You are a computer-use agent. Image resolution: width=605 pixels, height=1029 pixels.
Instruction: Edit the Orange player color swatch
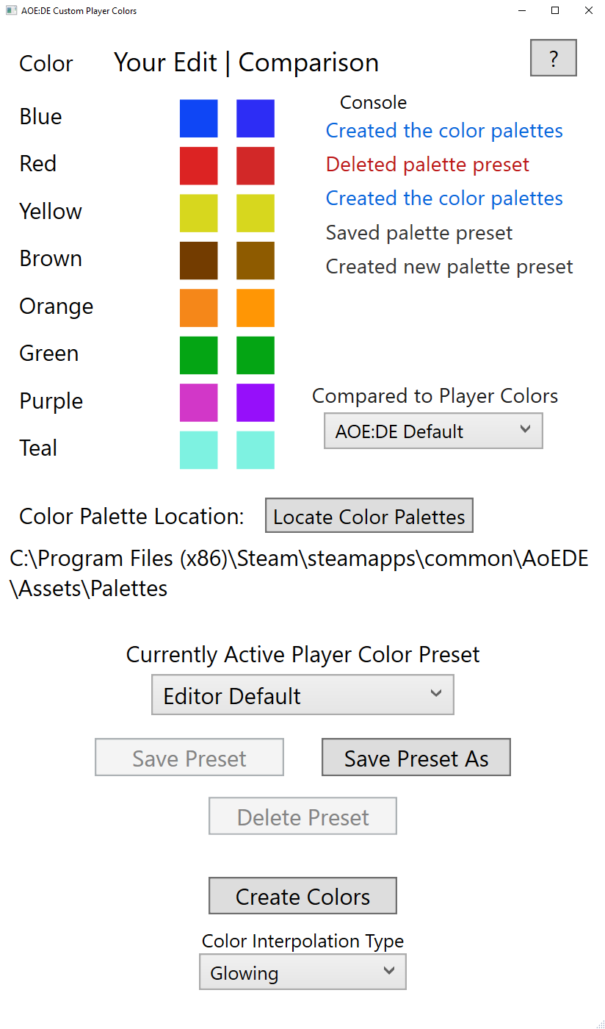tap(198, 308)
